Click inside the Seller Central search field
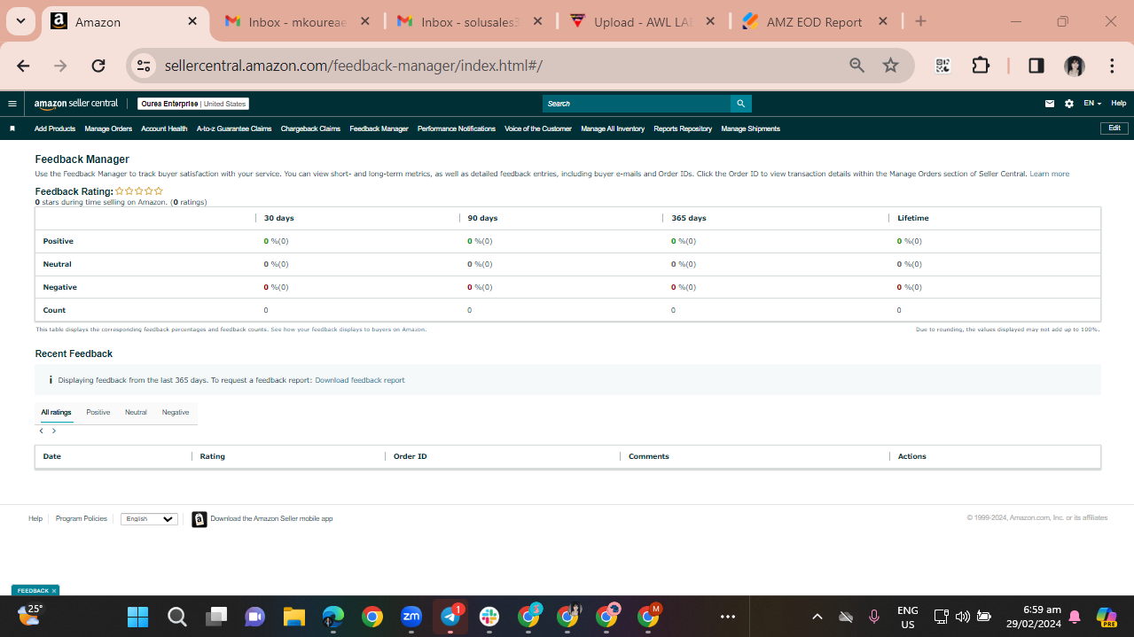The height and width of the screenshot is (637, 1134). (x=637, y=104)
